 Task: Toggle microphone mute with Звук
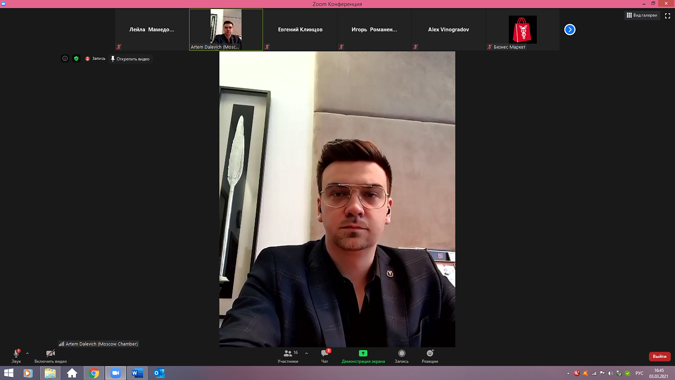tap(16, 356)
